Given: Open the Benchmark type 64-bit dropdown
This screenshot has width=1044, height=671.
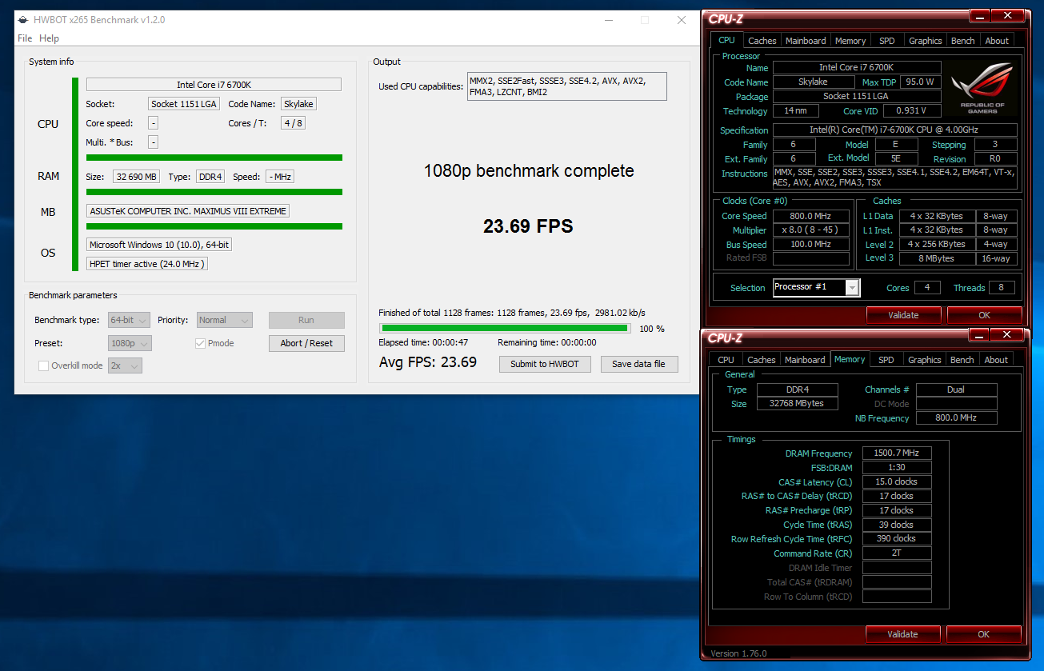Looking at the screenshot, I should (x=129, y=320).
